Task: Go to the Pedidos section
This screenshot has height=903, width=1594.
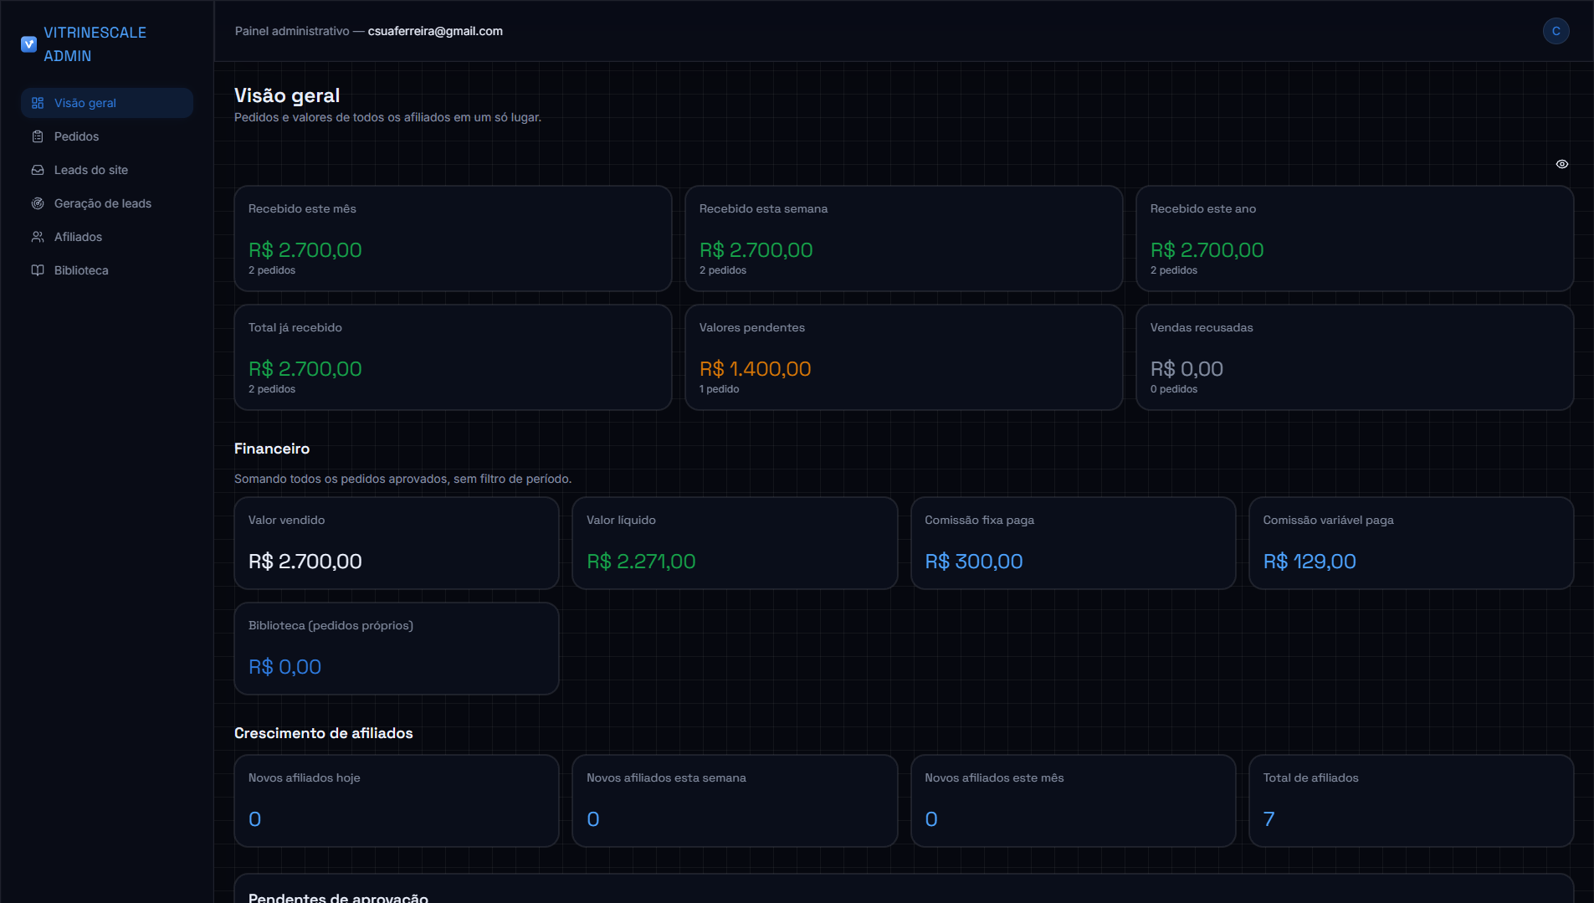Action: pyautogui.click(x=107, y=136)
